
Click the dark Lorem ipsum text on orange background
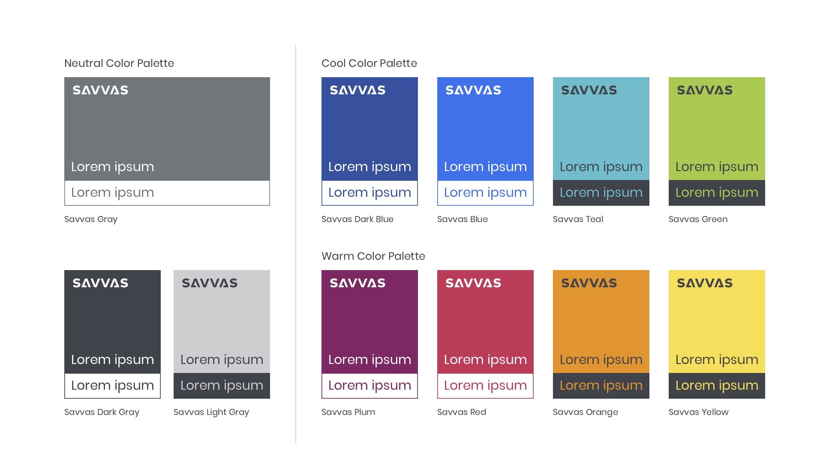(601, 360)
